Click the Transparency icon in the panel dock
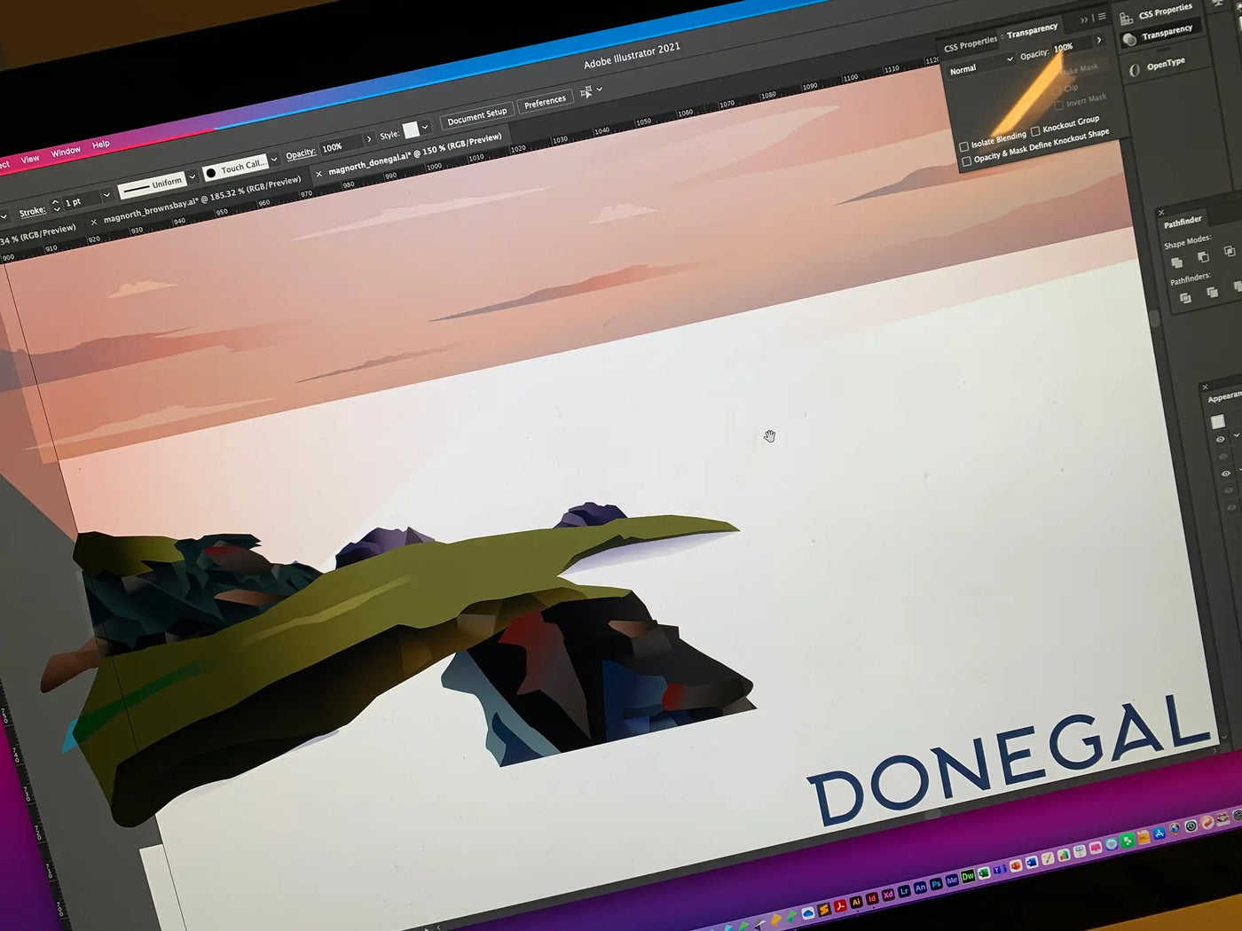Screen dimensions: 1242x931 click(1129, 40)
